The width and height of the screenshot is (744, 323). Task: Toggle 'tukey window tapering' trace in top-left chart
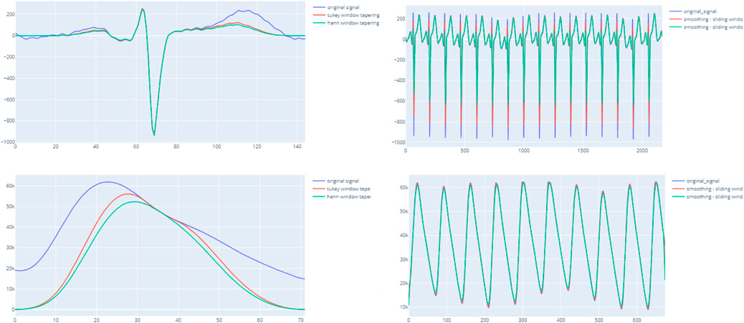[x=346, y=16]
